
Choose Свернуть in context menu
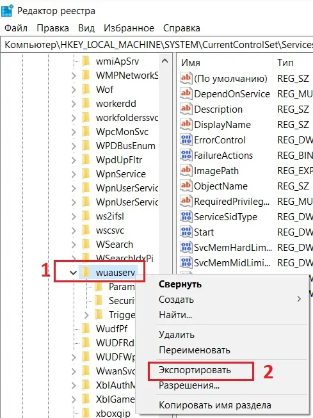(181, 284)
